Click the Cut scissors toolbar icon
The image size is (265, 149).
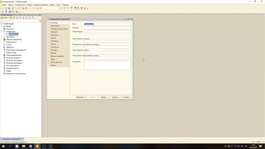click(x=13, y=8)
